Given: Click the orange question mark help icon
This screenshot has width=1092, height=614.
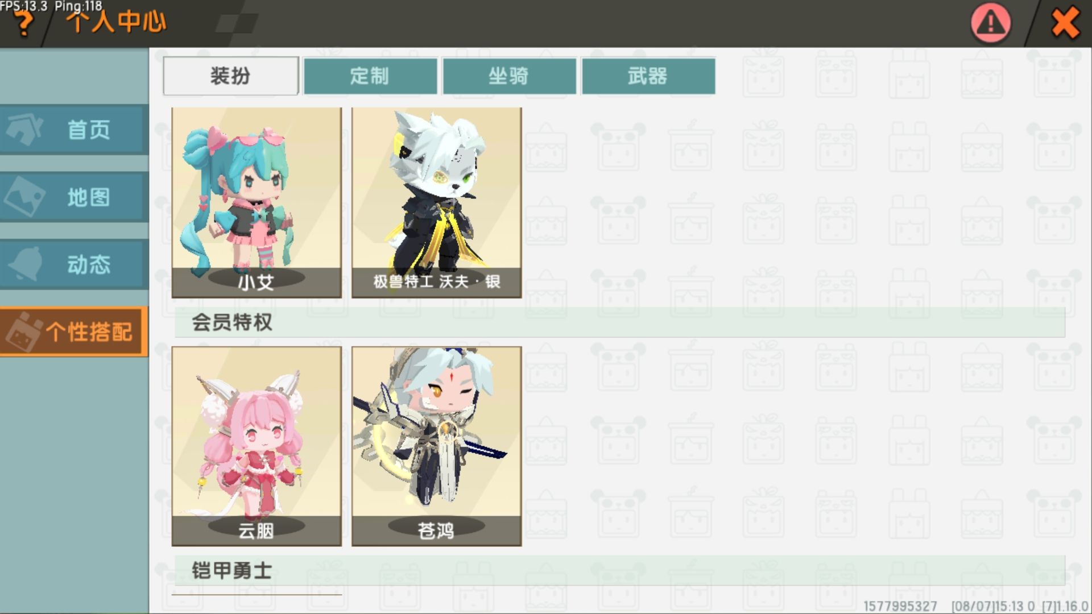Looking at the screenshot, I should point(23,23).
